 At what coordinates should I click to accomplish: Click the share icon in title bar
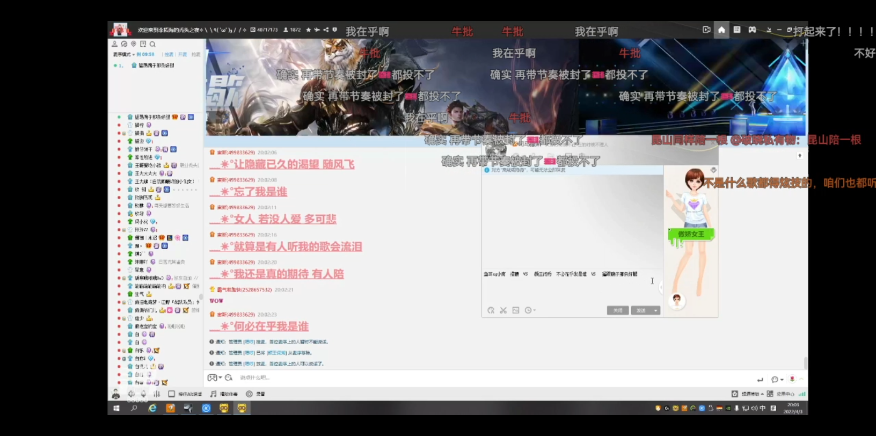click(326, 30)
